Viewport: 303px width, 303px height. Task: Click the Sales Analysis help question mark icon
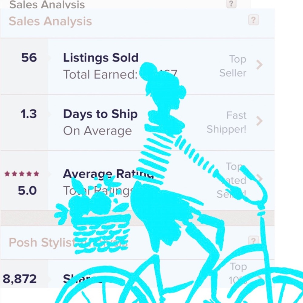pyautogui.click(x=253, y=20)
